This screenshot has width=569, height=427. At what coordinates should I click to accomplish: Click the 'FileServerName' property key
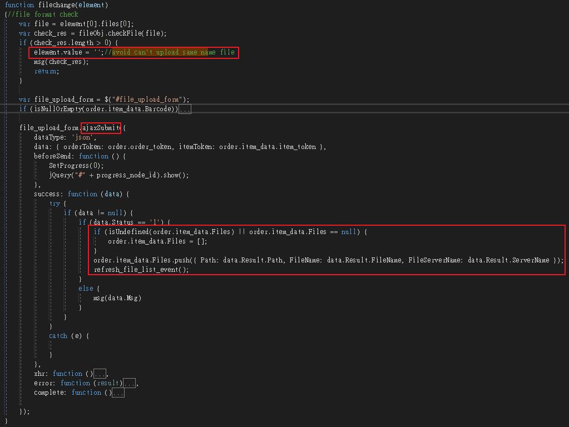click(x=436, y=260)
